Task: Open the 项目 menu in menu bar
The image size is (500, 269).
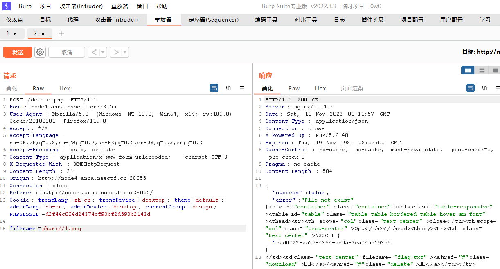Action: click(45, 6)
